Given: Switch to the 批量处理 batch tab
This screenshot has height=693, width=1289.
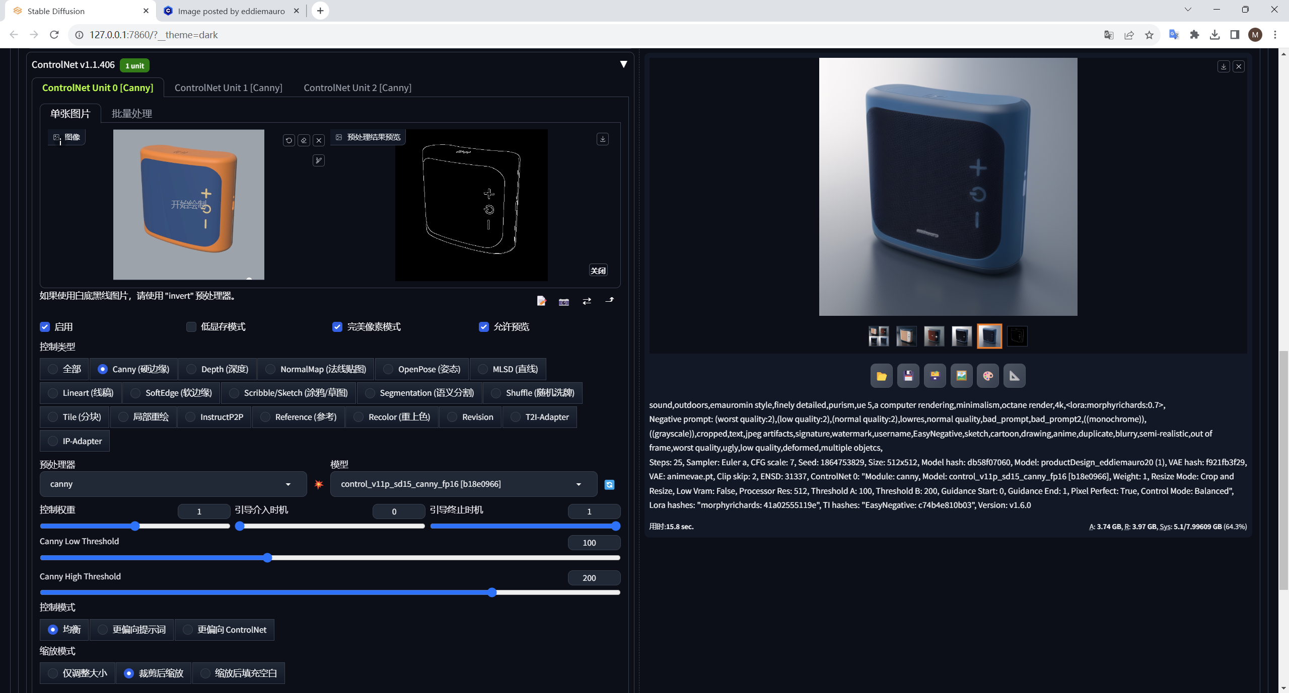Looking at the screenshot, I should (132, 114).
